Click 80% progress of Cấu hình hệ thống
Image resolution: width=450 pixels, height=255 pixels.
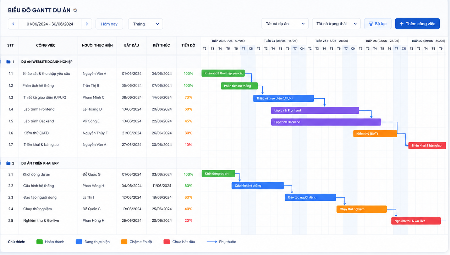188,186
